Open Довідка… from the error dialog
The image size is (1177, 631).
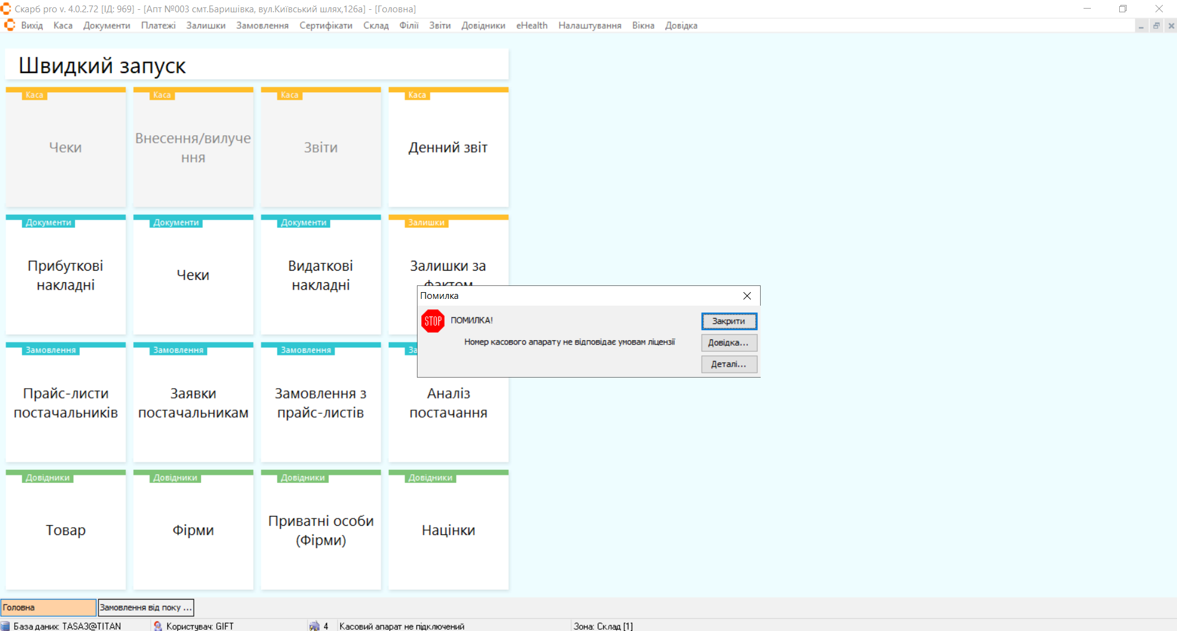click(x=729, y=343)
